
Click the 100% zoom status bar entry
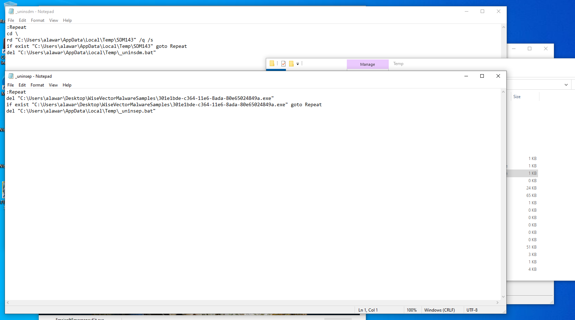pyautogui.click(x=412, y=310)
